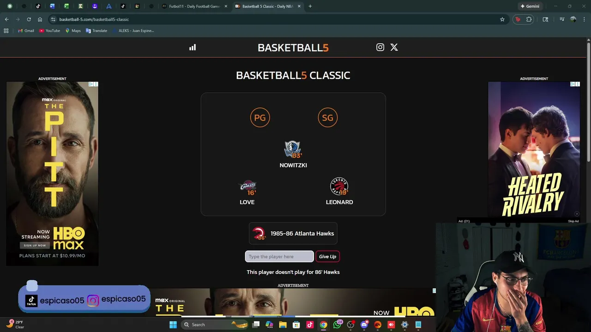The image size is (591, 332).
Task: Click the LOVE player name
Action: pos(247,202)
